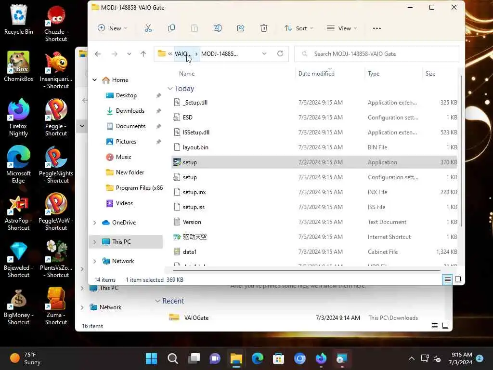
Task: Select Bejeweled shortcut on desktop
Action: tap(19, 260)
